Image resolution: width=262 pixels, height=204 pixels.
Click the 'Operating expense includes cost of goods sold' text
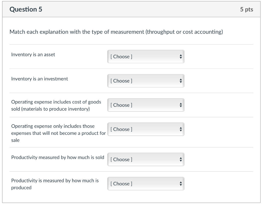[56, 105]
